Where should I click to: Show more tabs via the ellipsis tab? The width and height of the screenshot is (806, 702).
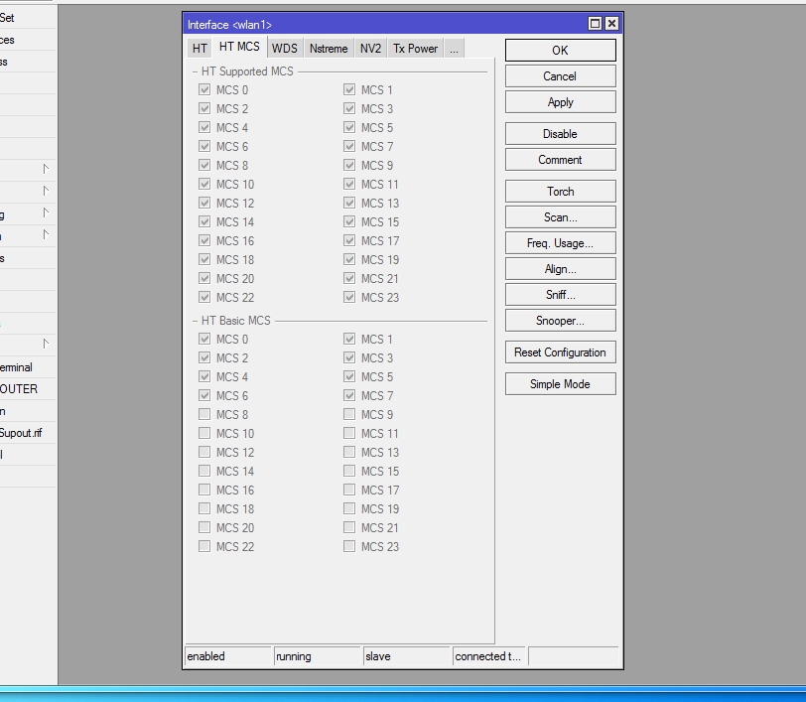[454, 49]
